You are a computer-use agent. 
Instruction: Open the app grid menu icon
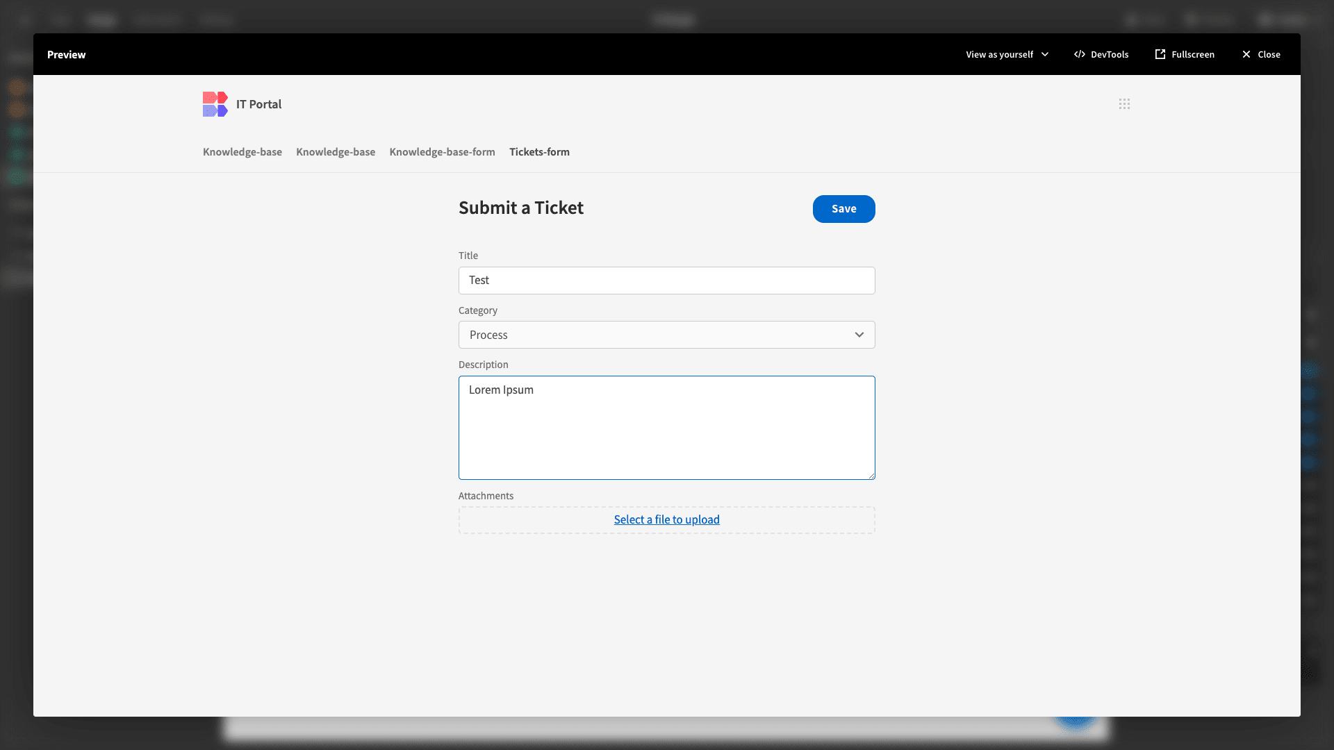click(1124, 104)
